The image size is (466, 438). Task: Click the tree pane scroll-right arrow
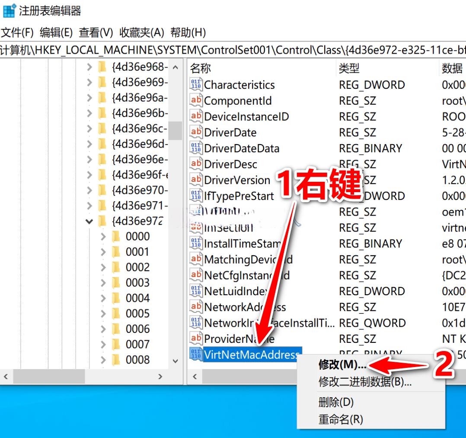[160, 377]
